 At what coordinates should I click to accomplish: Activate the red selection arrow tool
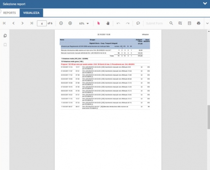98,23
